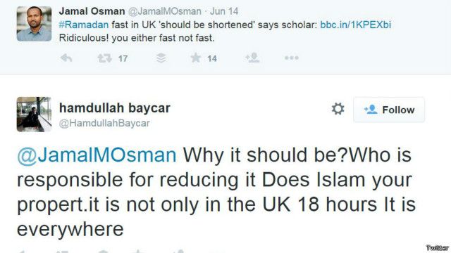Click the add-person icon on Jamal's tweet
This screenshot has height=253, width=451.
[x=252, y=58]
